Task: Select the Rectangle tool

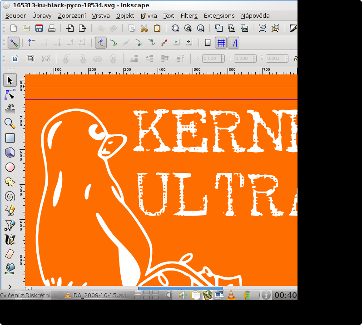Action: click(x=10, y=138)
